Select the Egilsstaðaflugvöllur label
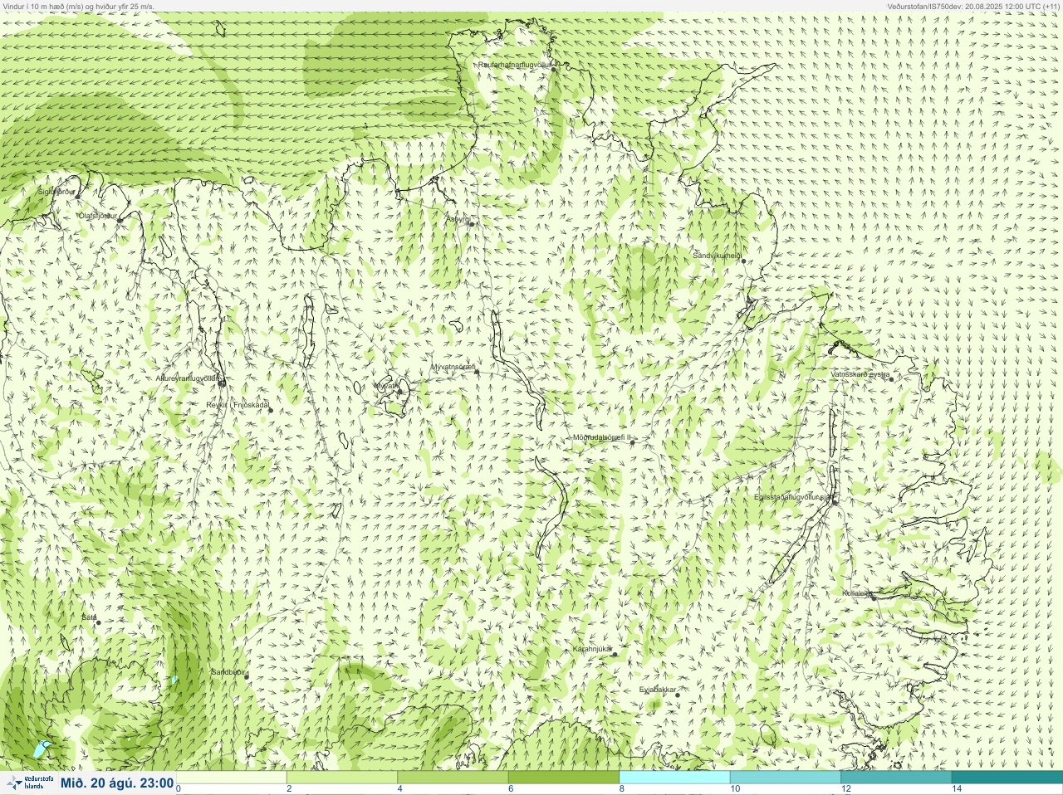The width and height of the screenshot is (1063, 795). click(x=793, y=497)
